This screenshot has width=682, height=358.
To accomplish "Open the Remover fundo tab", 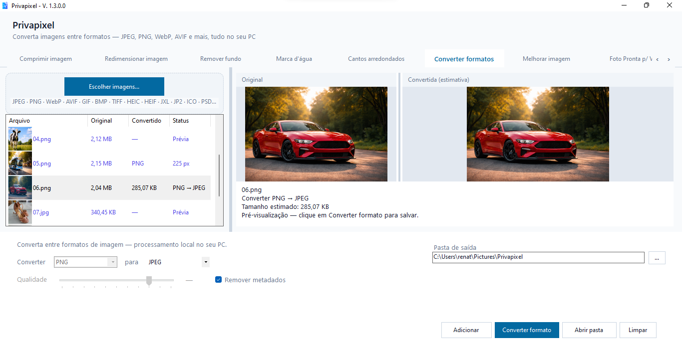I will [221, 59].
